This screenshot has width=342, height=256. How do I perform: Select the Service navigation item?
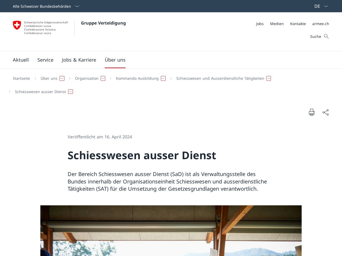click(45, 60)
